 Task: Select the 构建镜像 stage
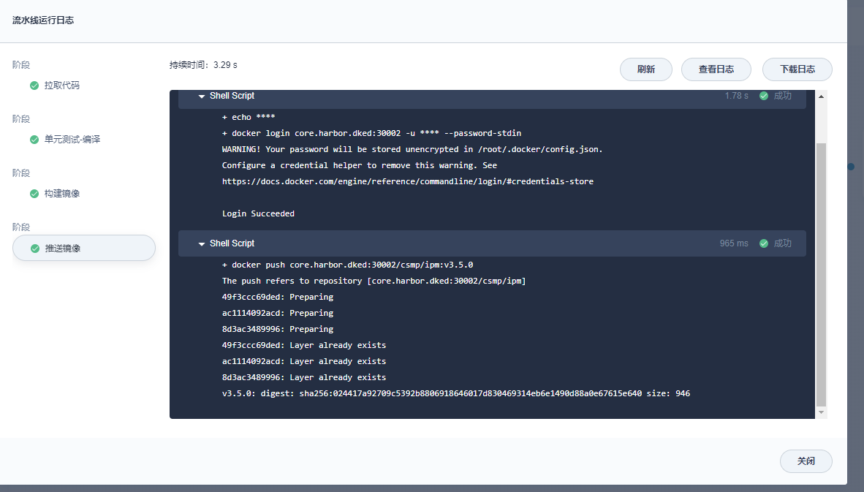(61, 194)
